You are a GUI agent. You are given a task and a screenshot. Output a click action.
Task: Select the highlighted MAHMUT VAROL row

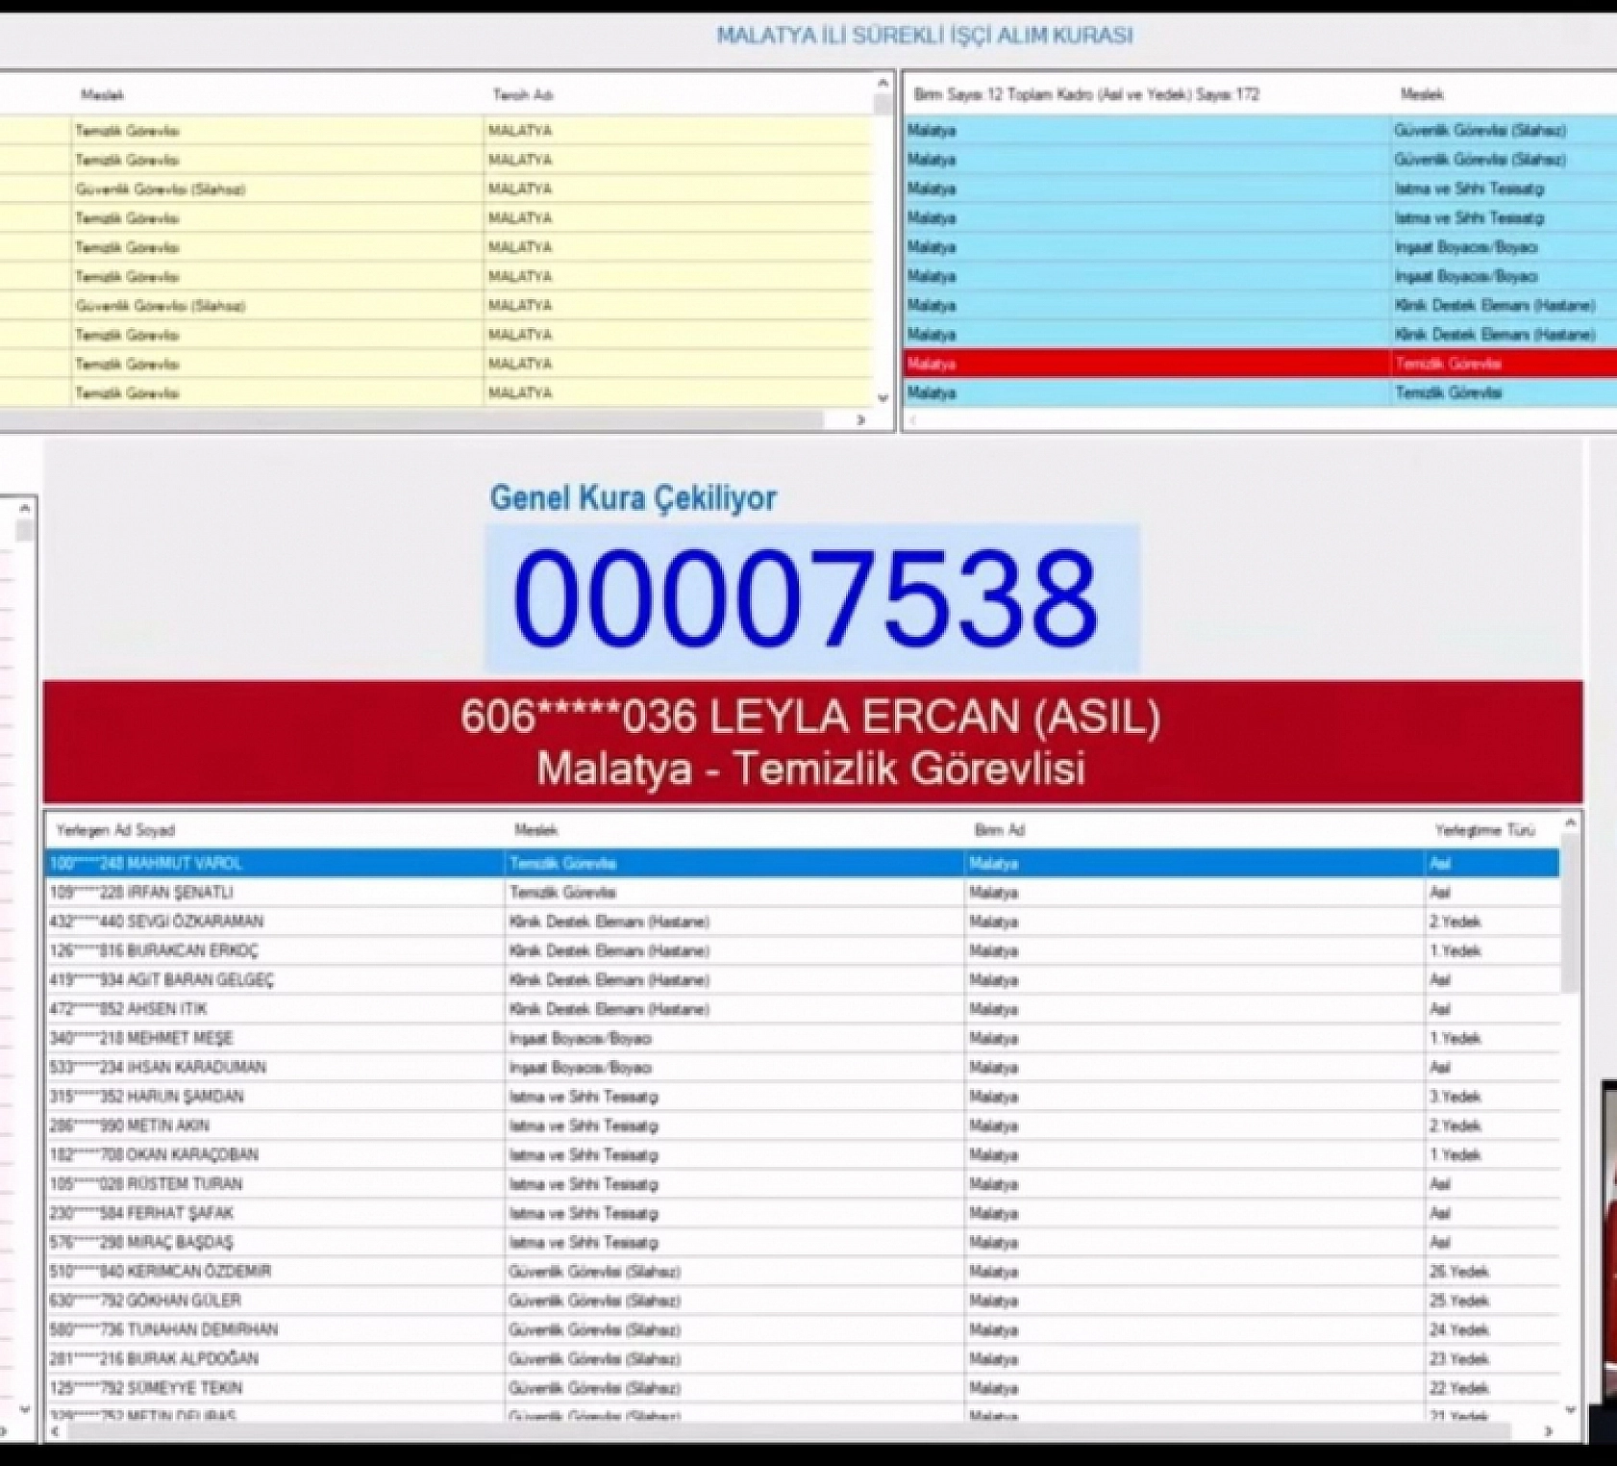click(673, 864)
